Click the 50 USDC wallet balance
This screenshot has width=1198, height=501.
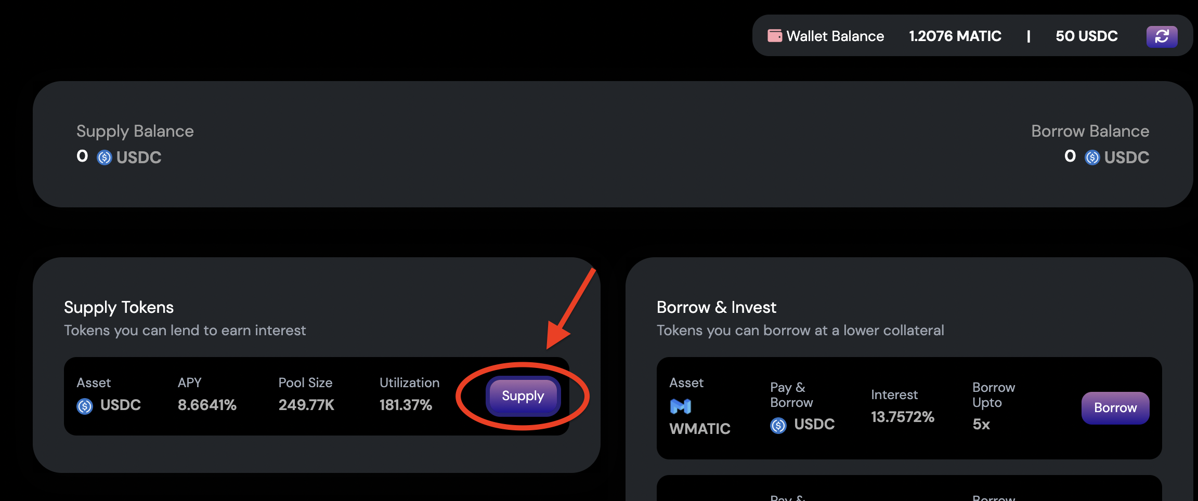click(1086, 36)
